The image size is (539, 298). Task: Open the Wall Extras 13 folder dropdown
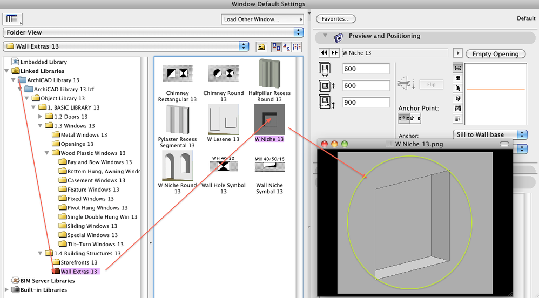[x=126, y=46]
